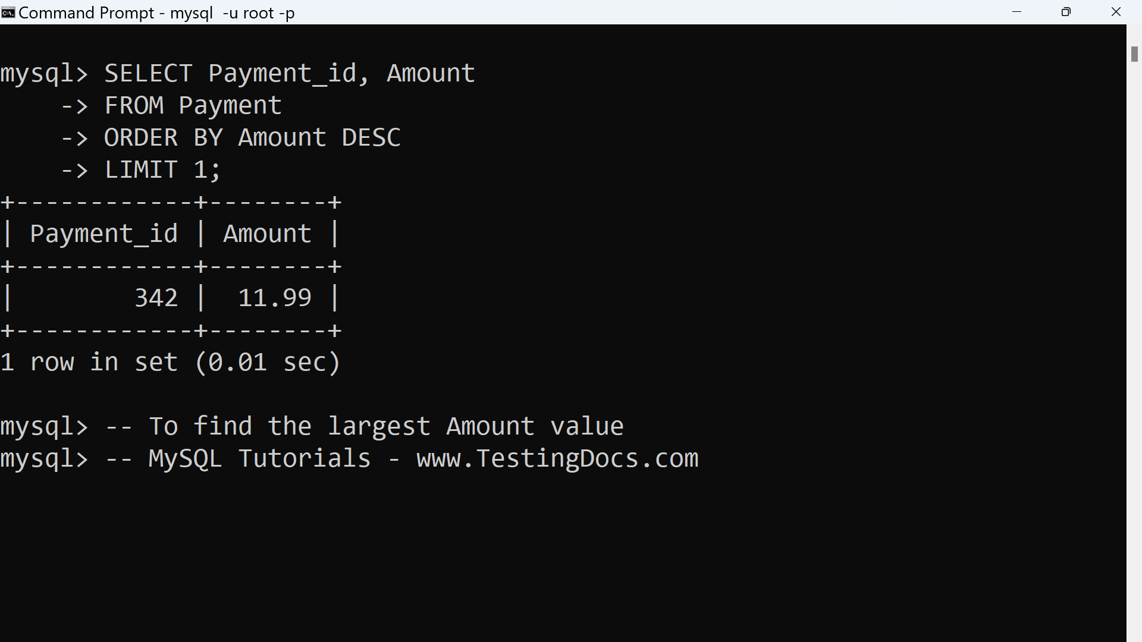
Task: Click the Payment_id column header in results
Action: point(104,234)
